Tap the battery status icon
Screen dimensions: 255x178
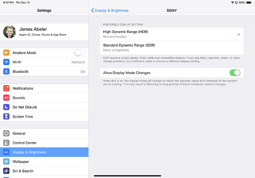coord(249,3)
